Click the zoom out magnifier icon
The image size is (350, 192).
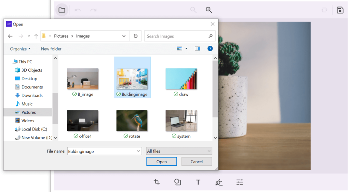click(193, 10)
